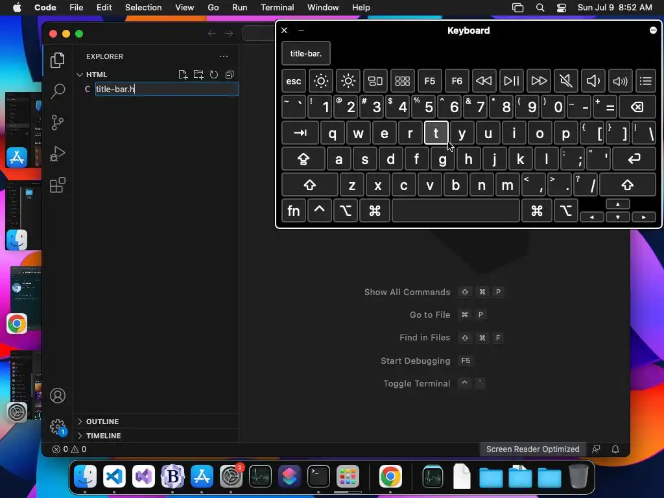
Task: Go forward using the navigation arrow
Action: click(229, 34)
